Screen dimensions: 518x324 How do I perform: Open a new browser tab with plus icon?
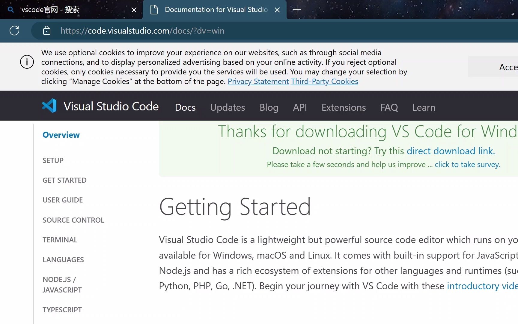[x=297, y=10]
